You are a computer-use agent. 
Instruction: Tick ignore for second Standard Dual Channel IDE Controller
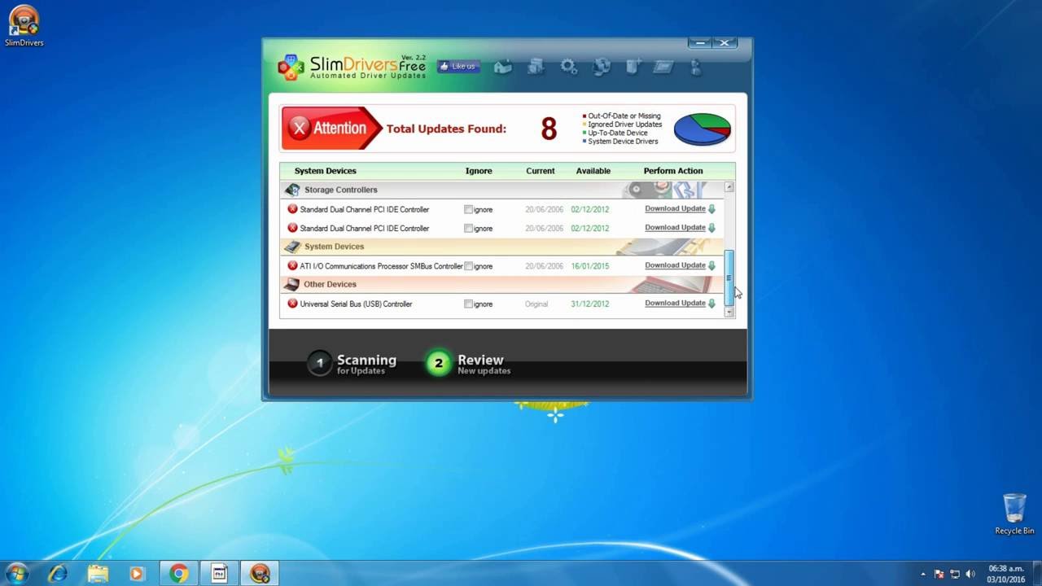pyautogui.click(x=468, y=229)
